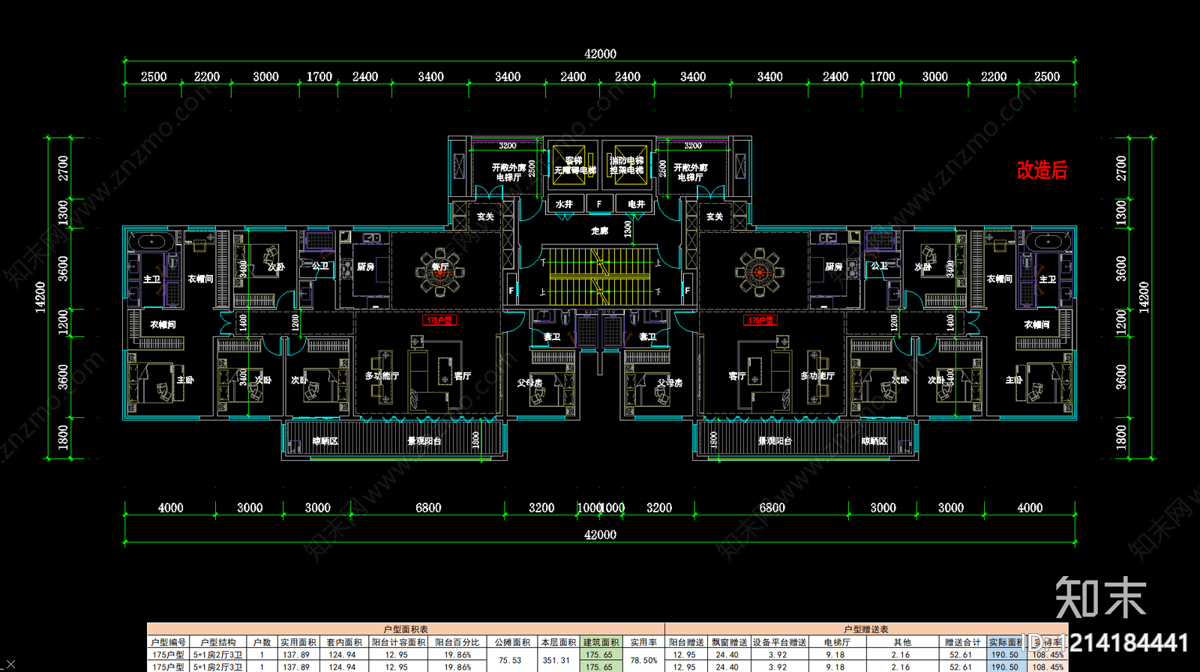Click the 套内面积 column header
Screen dimensions: 1200x672
344,642
